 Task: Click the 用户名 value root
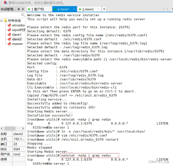tap(17, 154)
